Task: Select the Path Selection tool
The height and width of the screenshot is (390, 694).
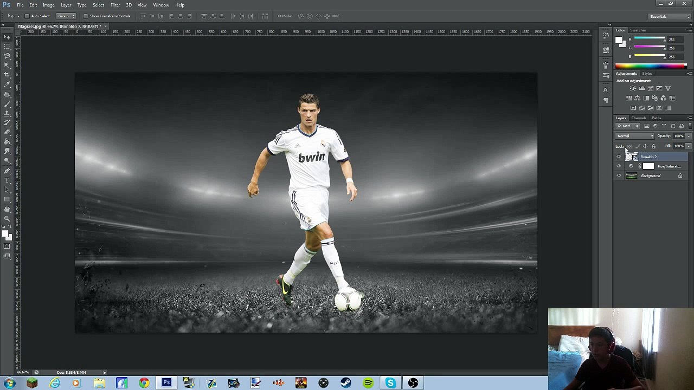Action: coord(8,189)
